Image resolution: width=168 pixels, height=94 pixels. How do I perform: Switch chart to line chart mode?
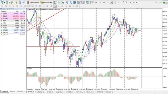[x=63, y=2]
